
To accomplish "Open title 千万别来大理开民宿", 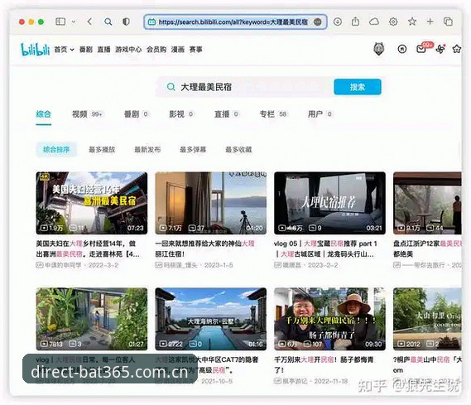I will pos(324,364).
